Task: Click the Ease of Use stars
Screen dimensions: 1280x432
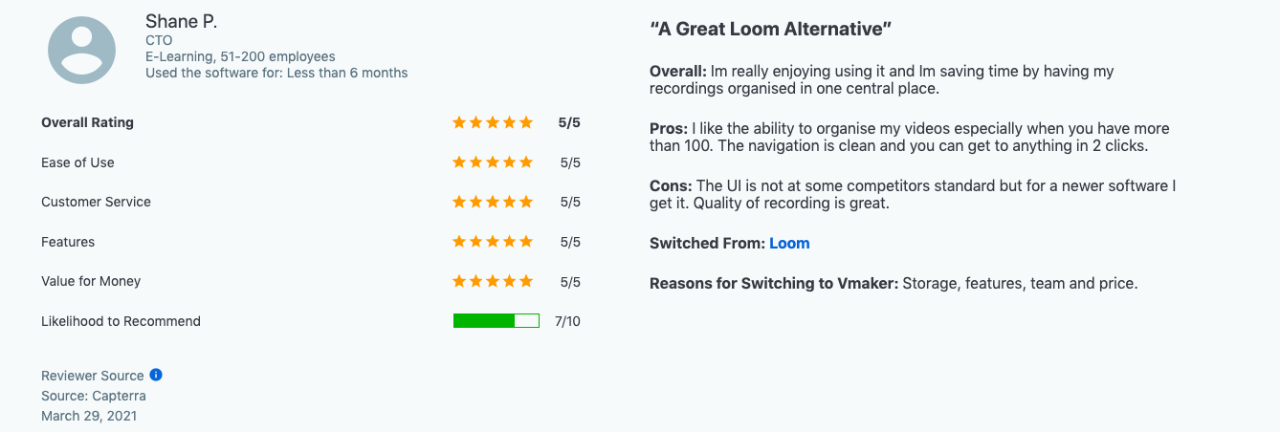Action: coord(493,162)
